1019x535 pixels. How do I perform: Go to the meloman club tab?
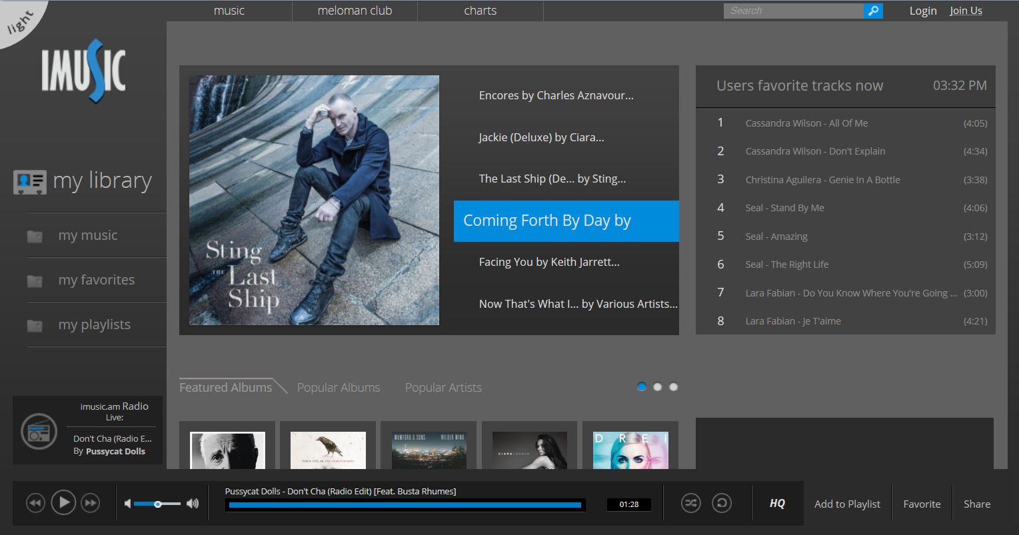[x=354, y=10]
